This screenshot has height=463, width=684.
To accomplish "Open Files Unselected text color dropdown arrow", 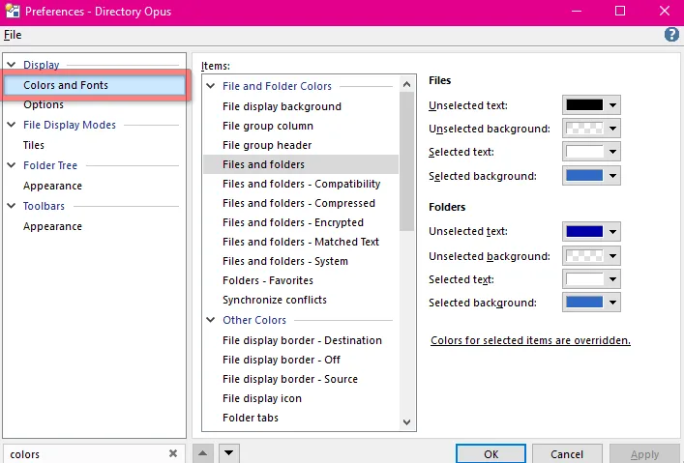I will click(x=613, y=105).
